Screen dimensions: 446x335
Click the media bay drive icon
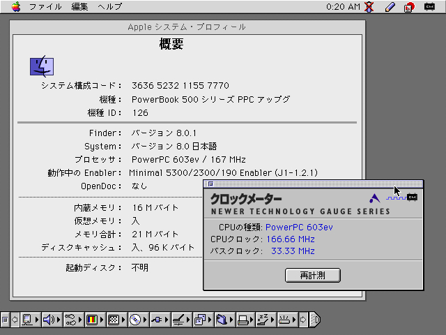tap(284, 320)
